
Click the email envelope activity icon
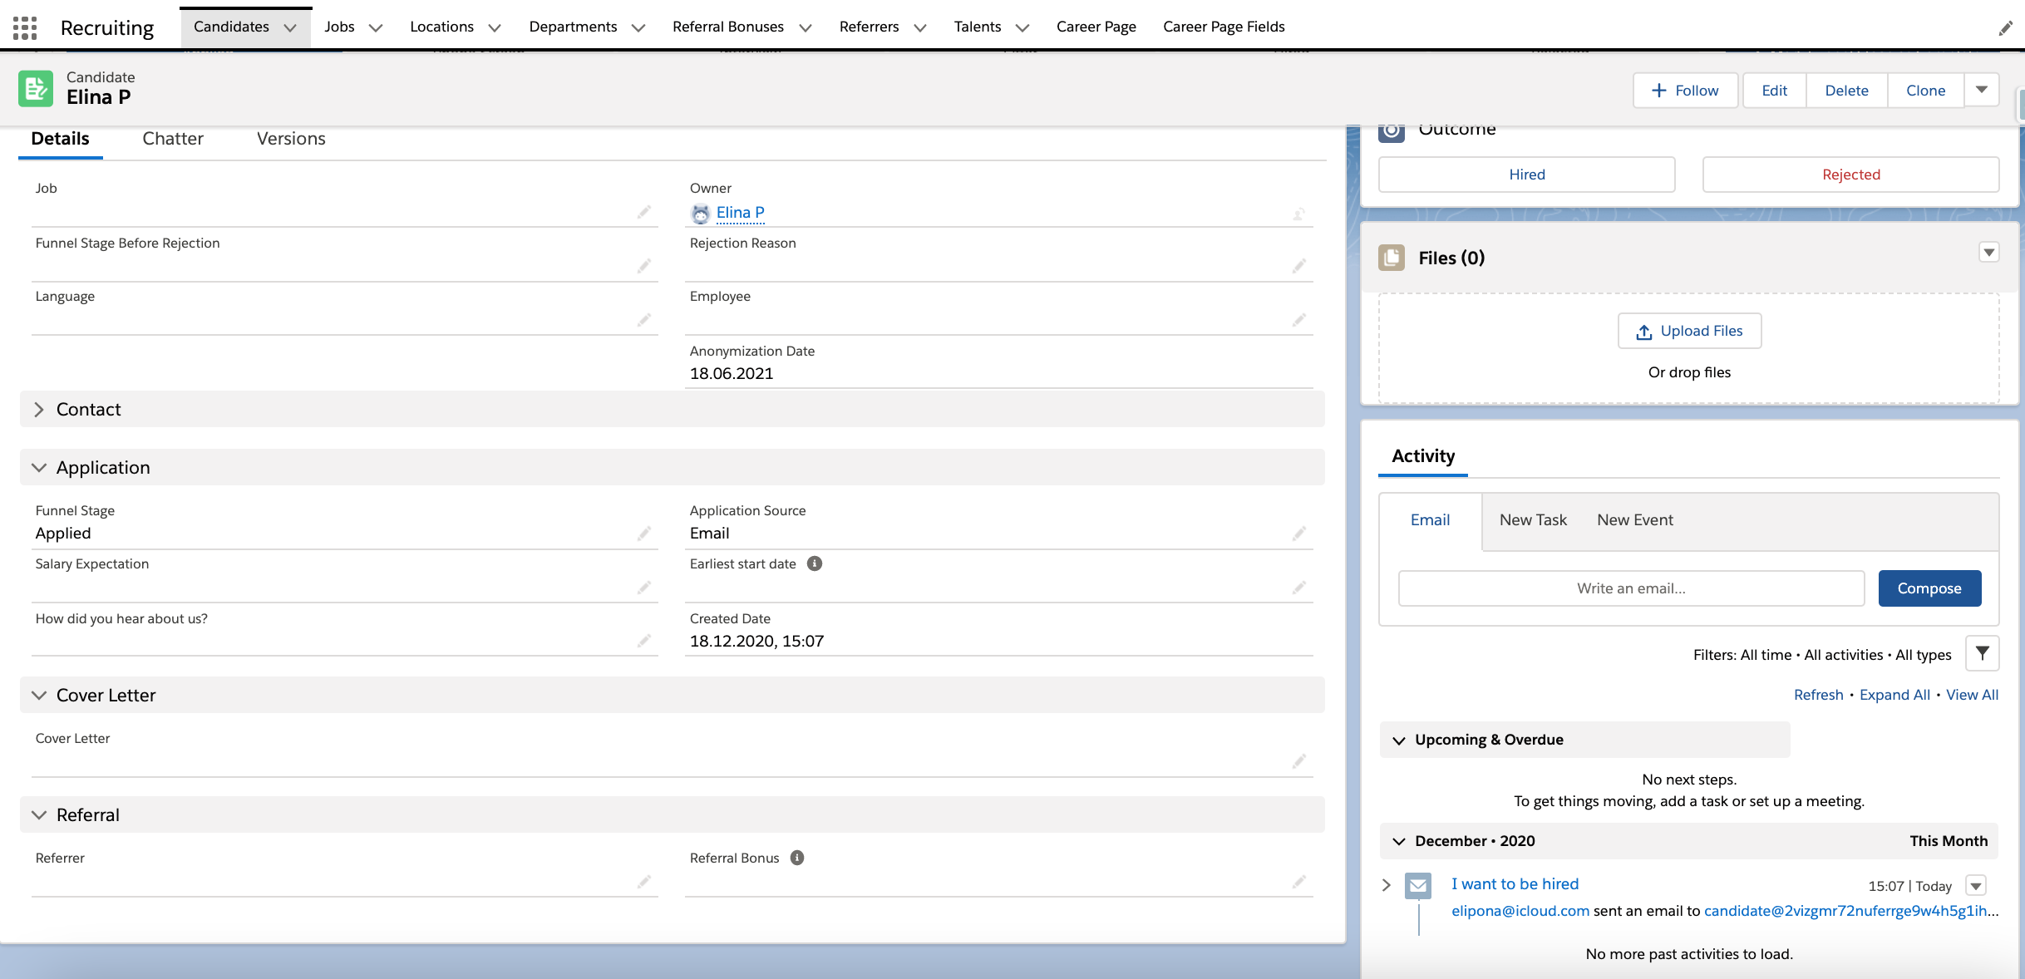pos(1417,885)
